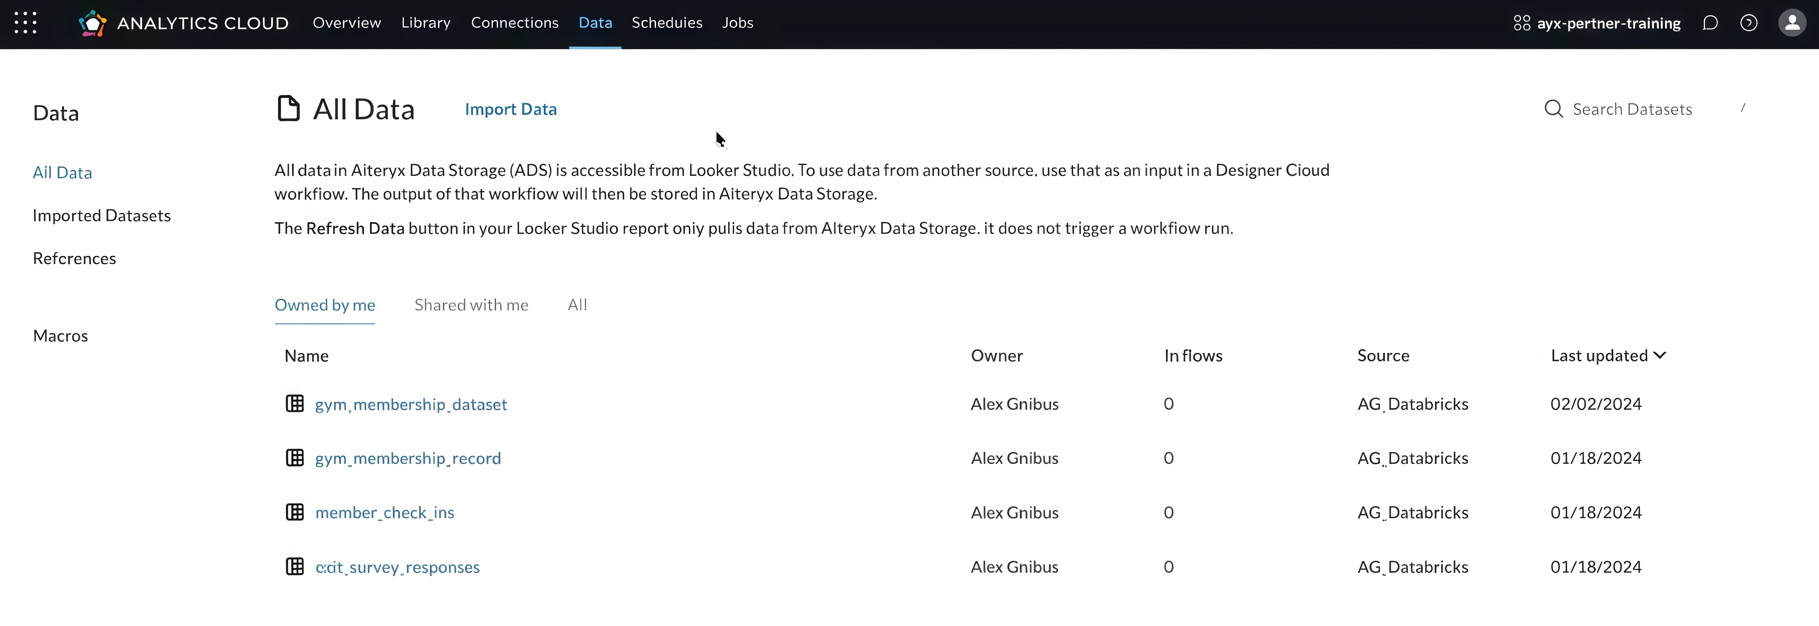Click the search magnifier icon
This screenshot has height=626, width=1819.
1553,109
